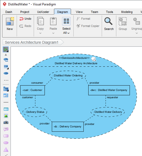
Task: Switch to the Team tab
Action: click(x=94, y=12)
